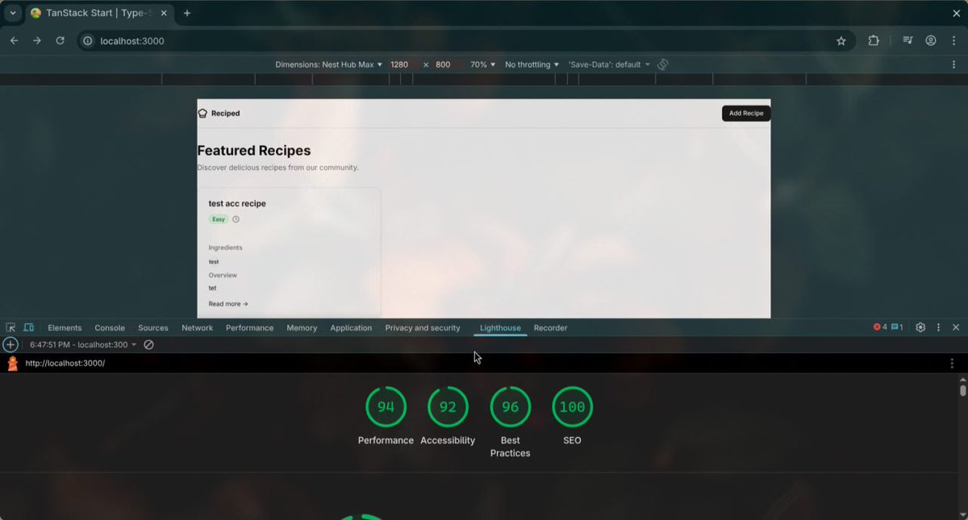Toggle the device toolbar icon

[29, 328]
